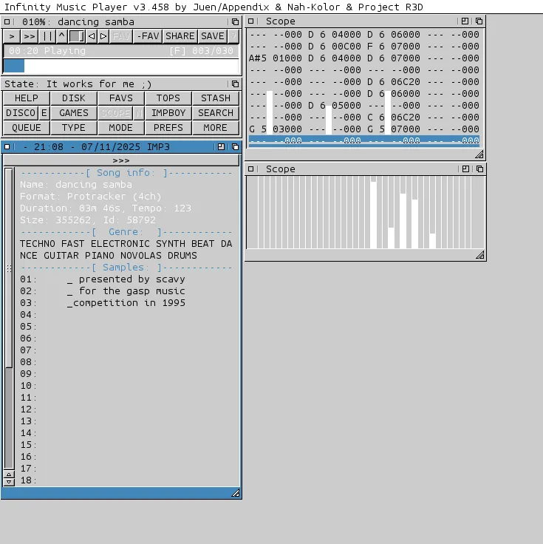Toggle the DISCO mode button
The height and width of the screenshot is (544, 543).
[21, 113]
